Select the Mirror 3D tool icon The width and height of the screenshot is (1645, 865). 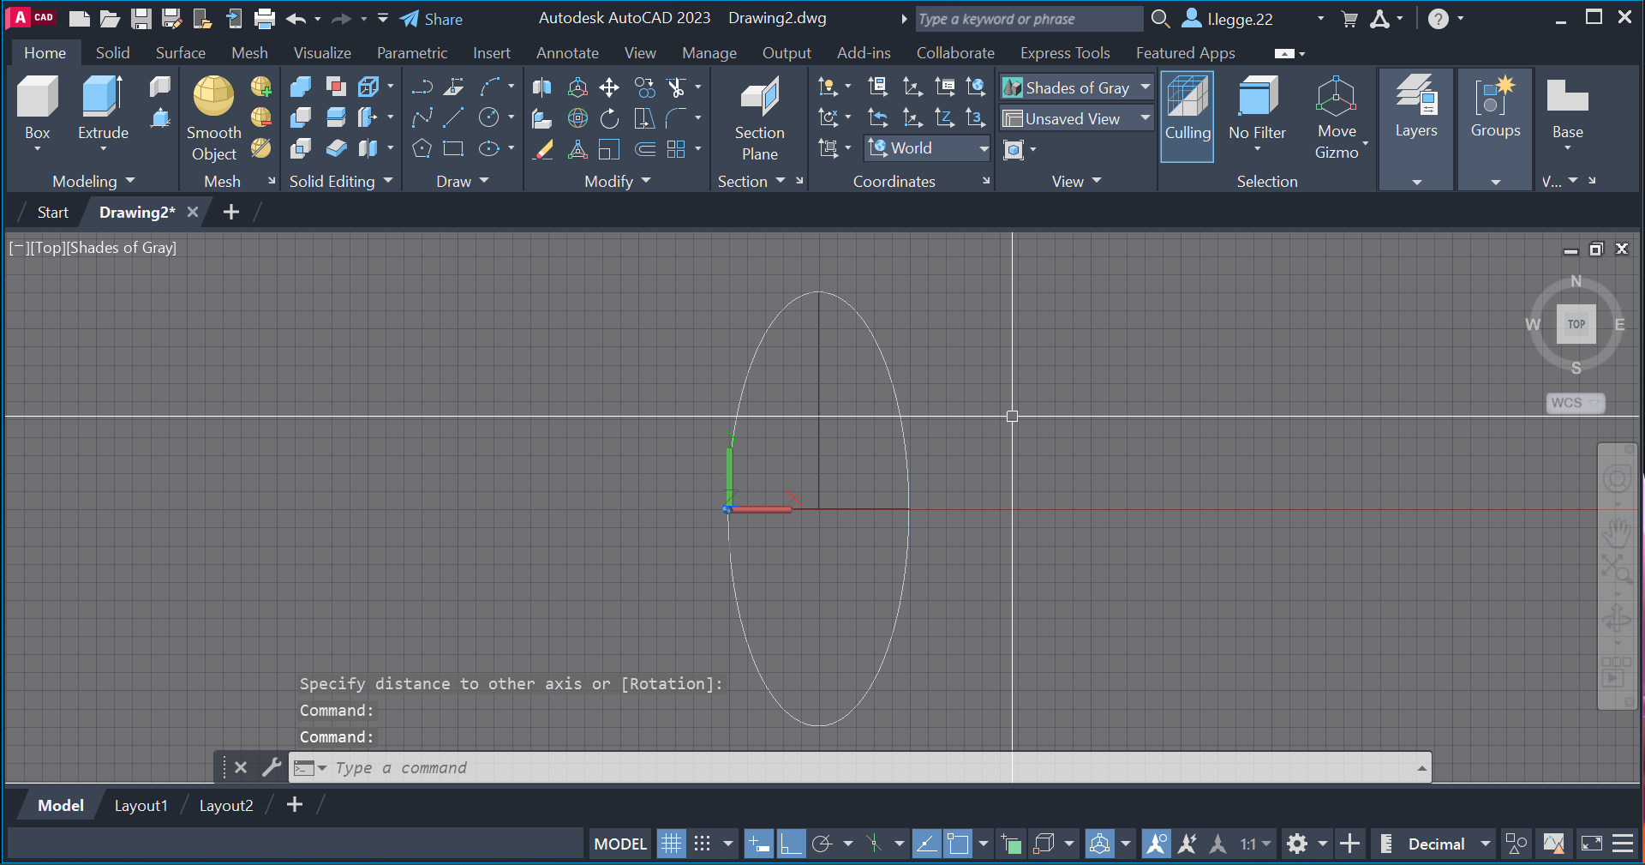[542, 87]
